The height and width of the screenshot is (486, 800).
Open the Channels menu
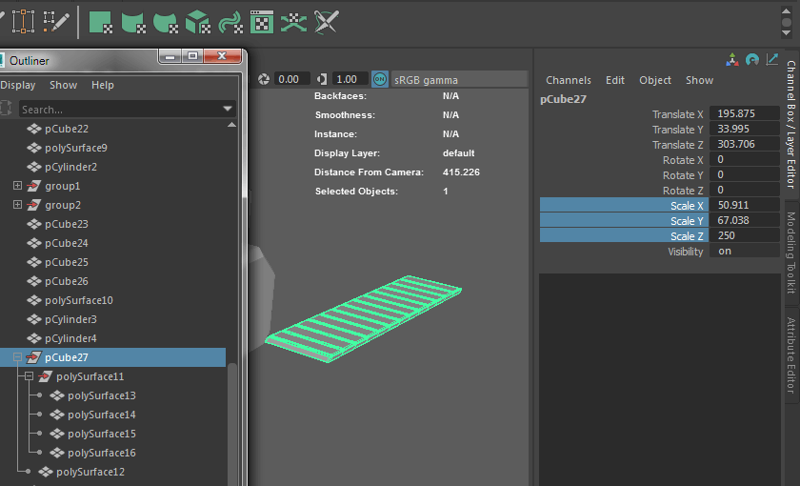click(x=569, y=80)
